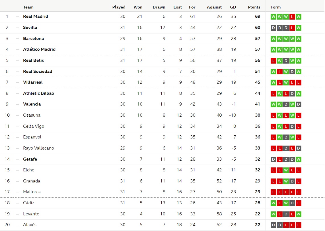Select the Athletic Bilbao team name
Viewport: 325px width, 231px height.
(38, 93)
